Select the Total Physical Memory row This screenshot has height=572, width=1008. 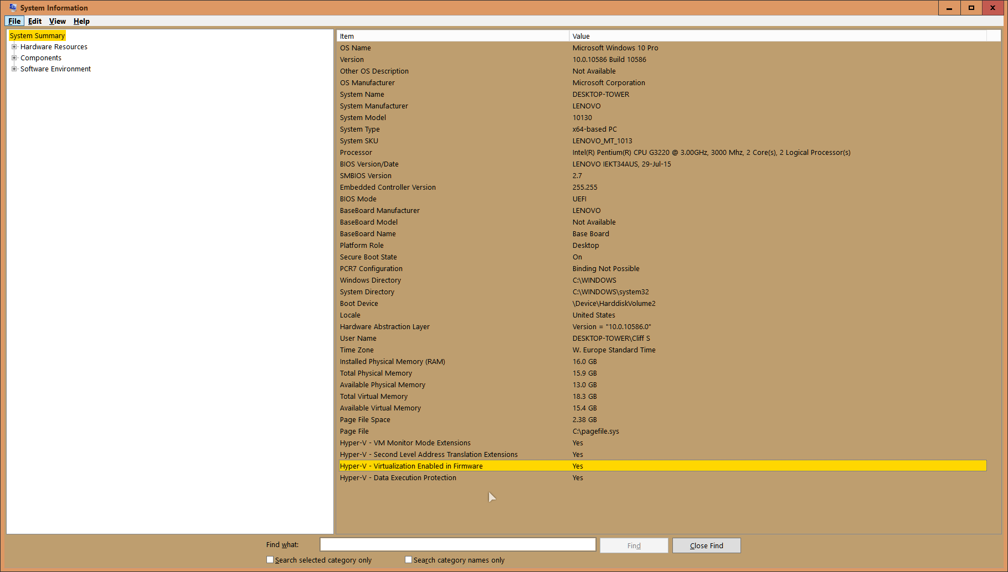(x=662, y=373)
